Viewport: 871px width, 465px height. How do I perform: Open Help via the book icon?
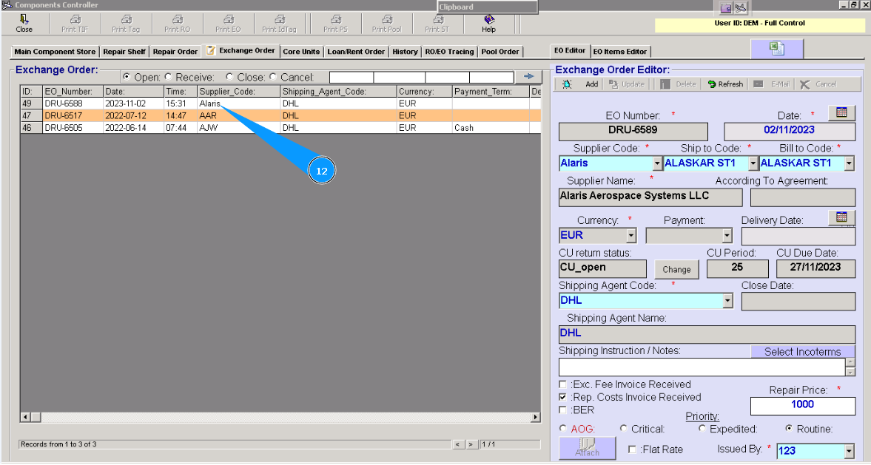click(489, 19)
